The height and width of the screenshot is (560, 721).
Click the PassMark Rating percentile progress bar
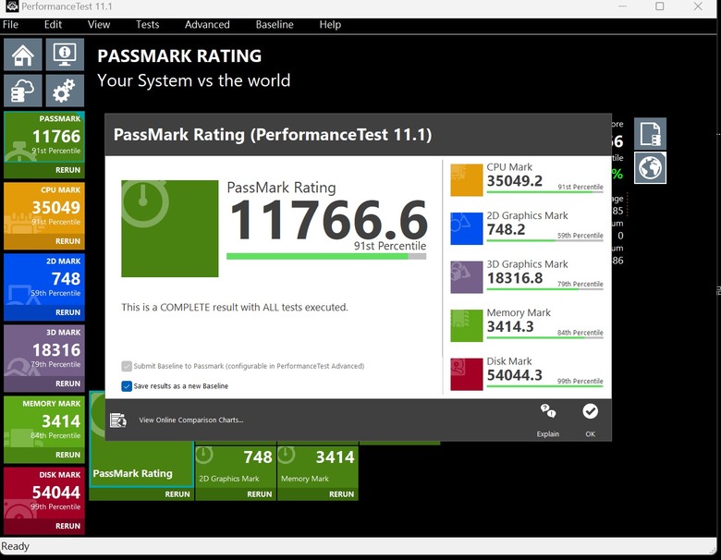coord(326,257)
